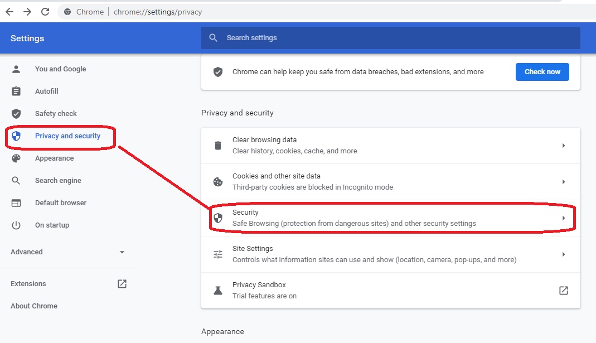
Task: Click the Security shield icon in list
Action: 218,218
